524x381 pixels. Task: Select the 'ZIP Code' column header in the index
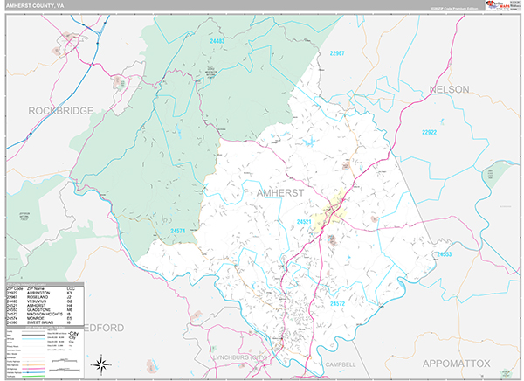pos(15,288)
